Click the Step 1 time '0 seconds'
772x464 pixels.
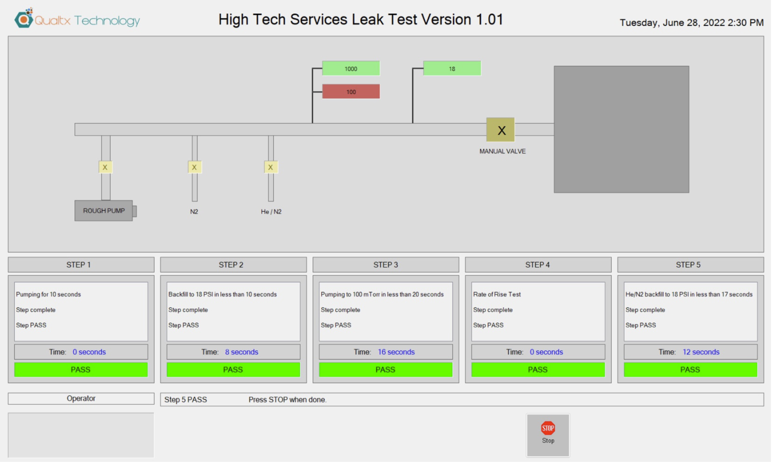point(89,352)
